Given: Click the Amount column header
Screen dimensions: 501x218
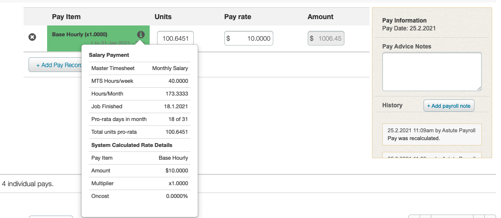Looking at the screenshot, I should click(320, 17).
